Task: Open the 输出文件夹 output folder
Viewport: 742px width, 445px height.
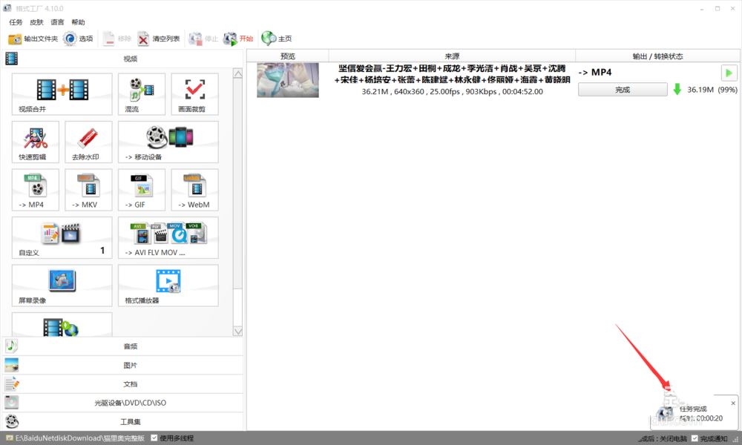Action: [x=33, y=39]
